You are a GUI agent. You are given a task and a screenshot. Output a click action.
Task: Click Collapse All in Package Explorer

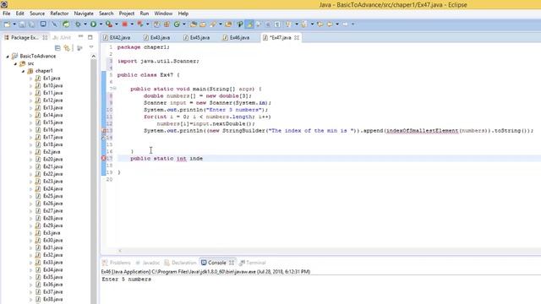57,48
